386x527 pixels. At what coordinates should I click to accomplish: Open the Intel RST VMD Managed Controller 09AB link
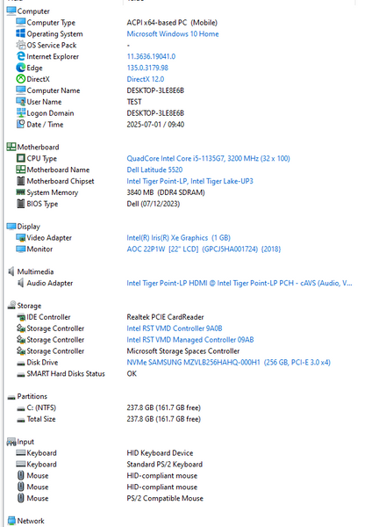pyautogui.click(x=190, y=339)
